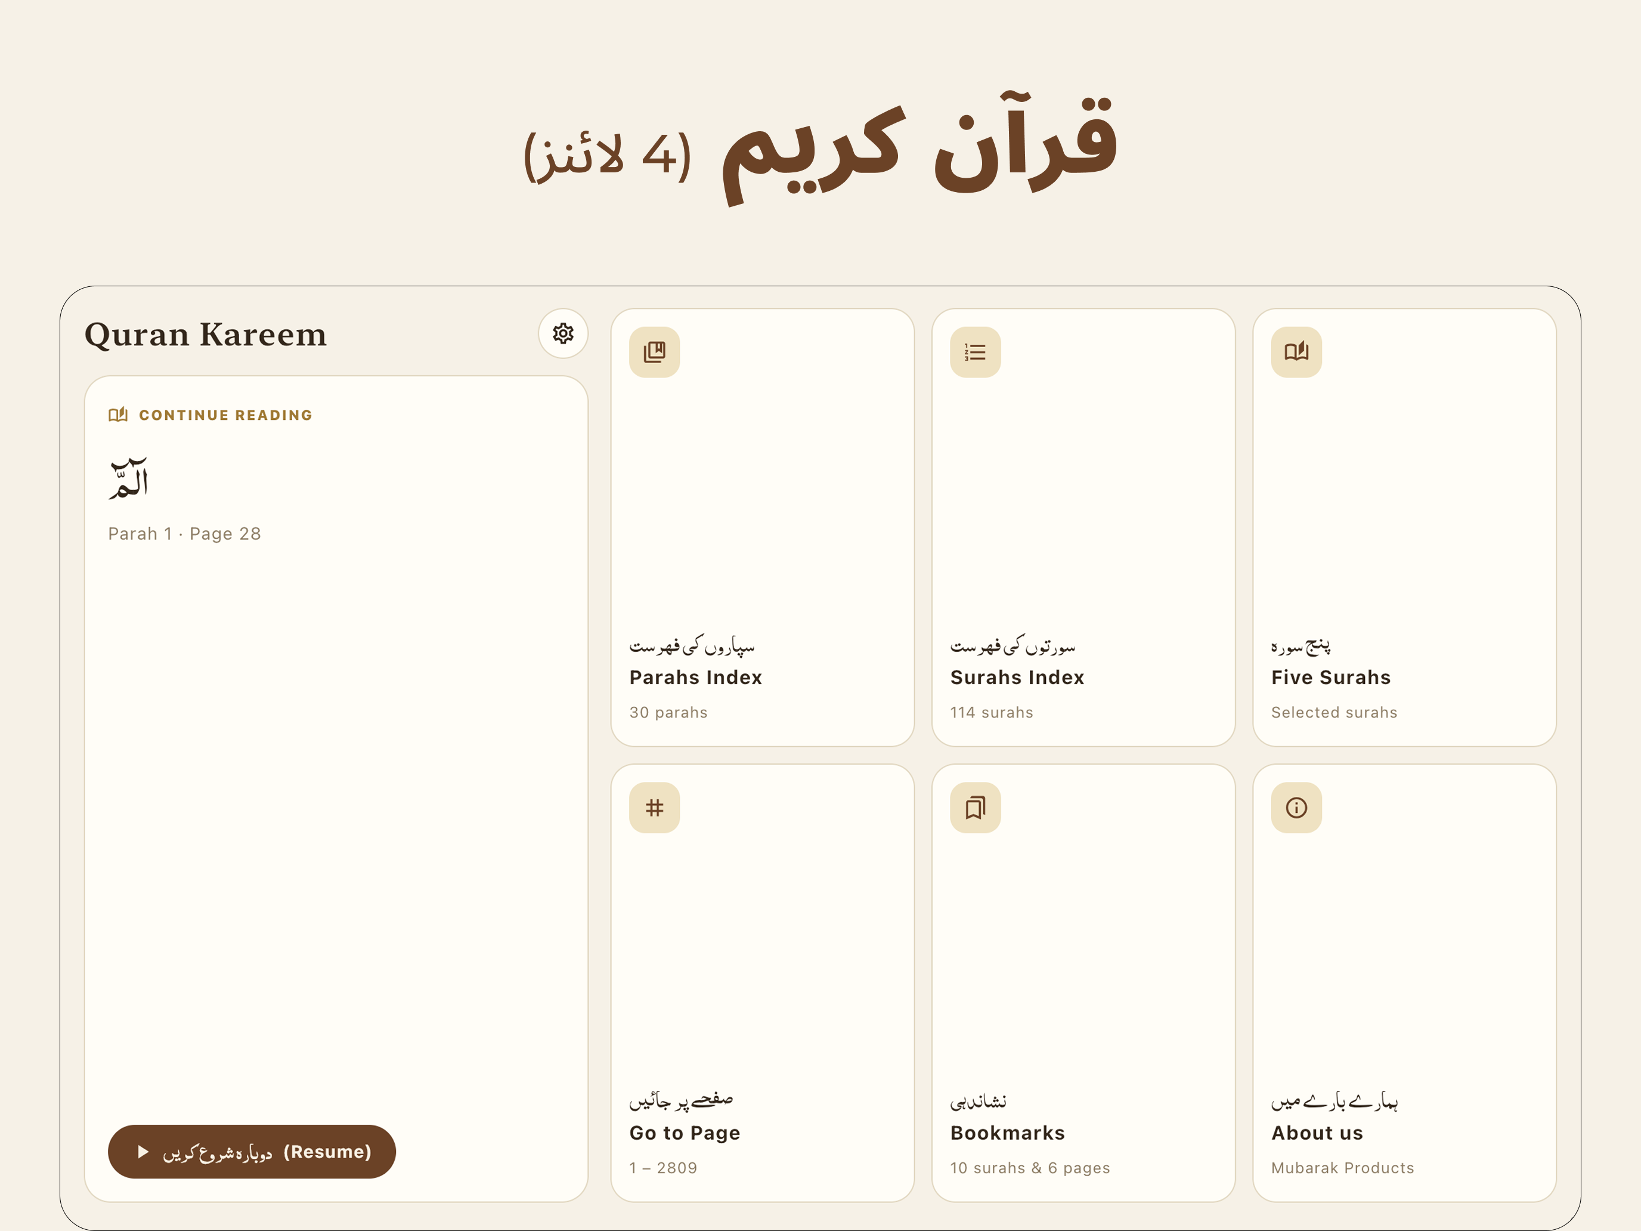Click the play triangle in the Resume button

tap(143, 1152)
